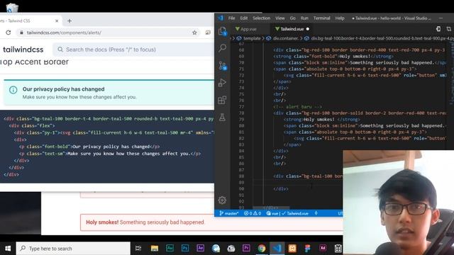
Task: Open Task View on the taskbar
Action: 138,249
